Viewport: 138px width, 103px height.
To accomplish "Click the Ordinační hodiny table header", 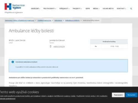I will tap(109, 41).
